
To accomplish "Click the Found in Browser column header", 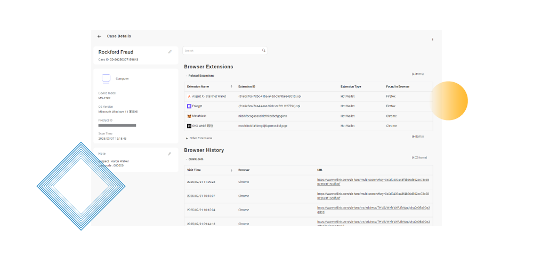I will pos(398,86).
